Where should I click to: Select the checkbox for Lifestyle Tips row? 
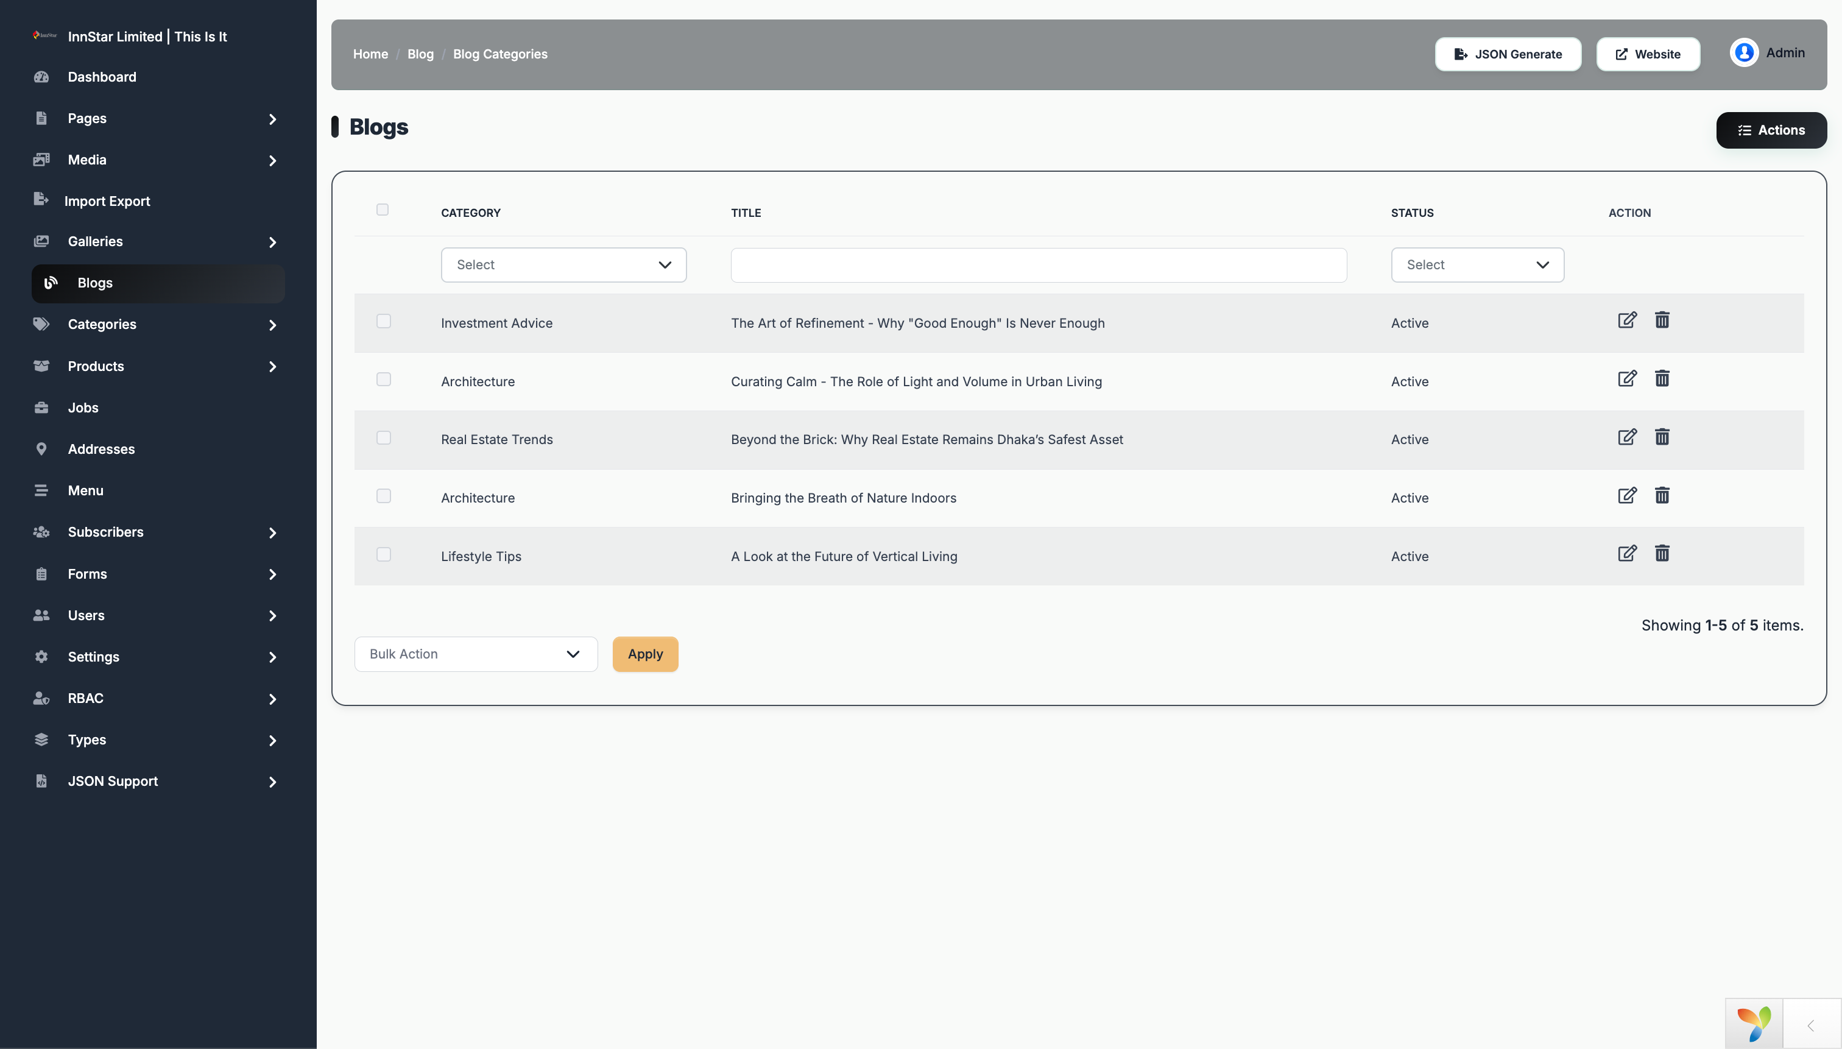pyautogui.click(x=383, y=555)
